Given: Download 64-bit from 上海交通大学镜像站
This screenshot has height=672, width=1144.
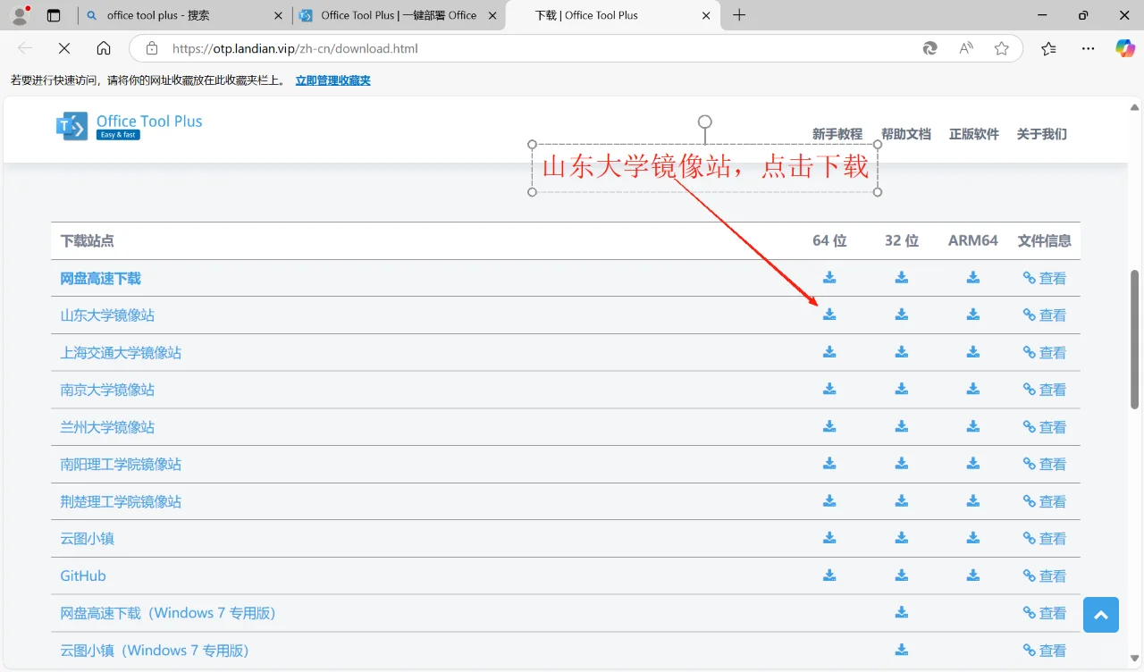Looking at the screenshot, I should (829, 352).
